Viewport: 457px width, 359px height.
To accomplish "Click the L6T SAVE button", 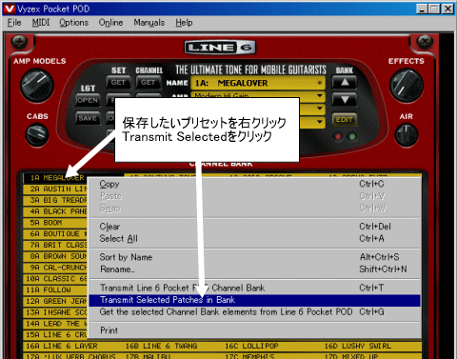I will tap(88, 118).
